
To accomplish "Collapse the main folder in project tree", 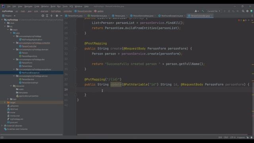I will pyautogui.click(x=8, y=30).
